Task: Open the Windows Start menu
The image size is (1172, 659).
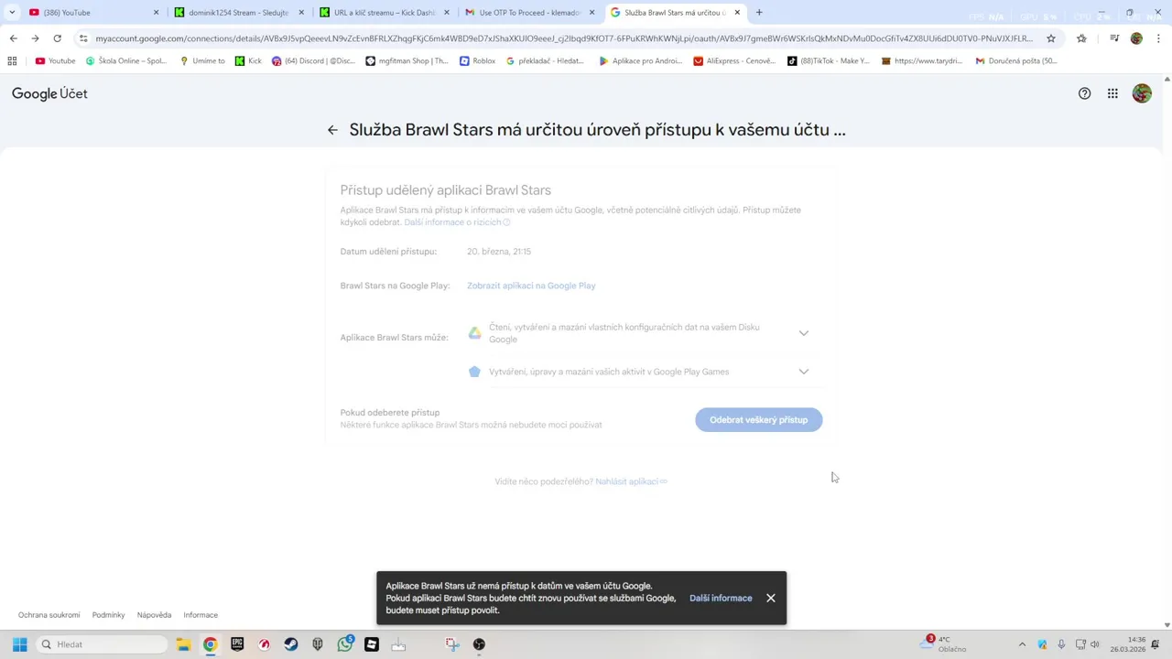Action: 19,644
